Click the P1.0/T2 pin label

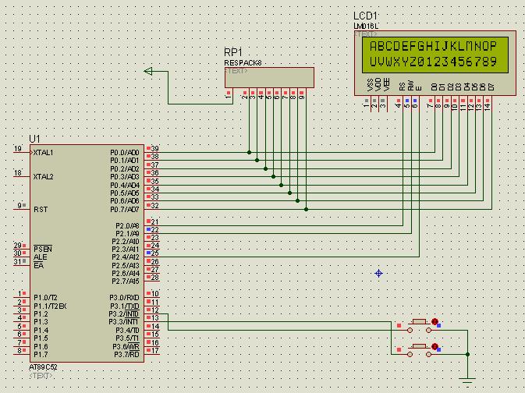45,298
